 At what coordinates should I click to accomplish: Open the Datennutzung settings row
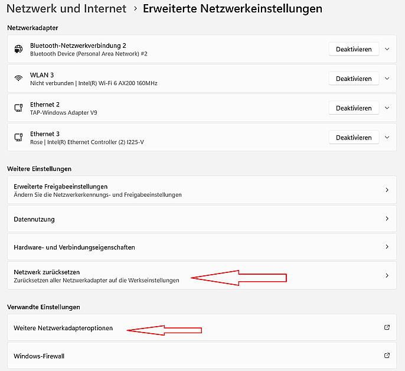(202, 219)
